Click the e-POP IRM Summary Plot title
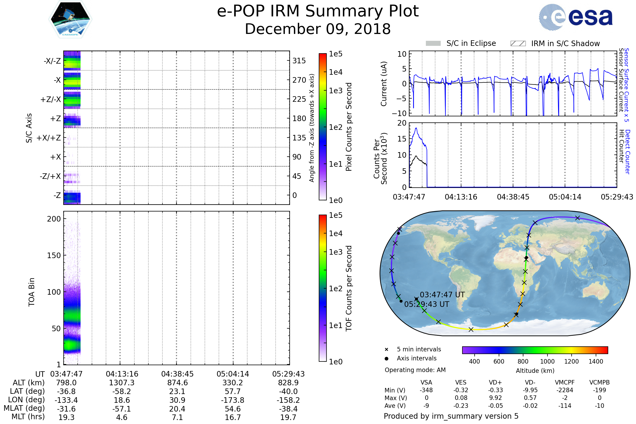 click(318, 11)
